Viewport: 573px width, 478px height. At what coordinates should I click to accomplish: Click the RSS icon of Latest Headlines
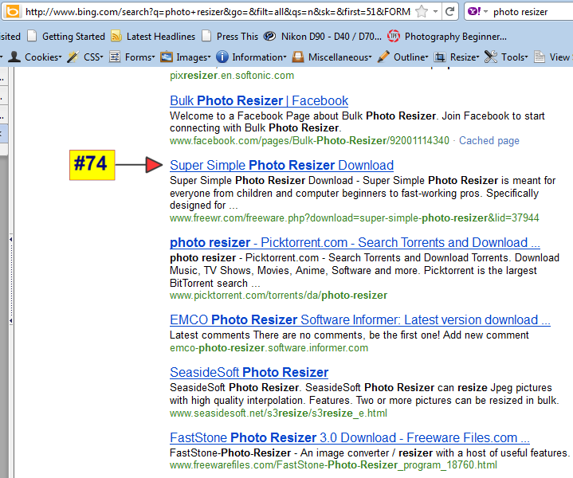[x=116, y=36]
